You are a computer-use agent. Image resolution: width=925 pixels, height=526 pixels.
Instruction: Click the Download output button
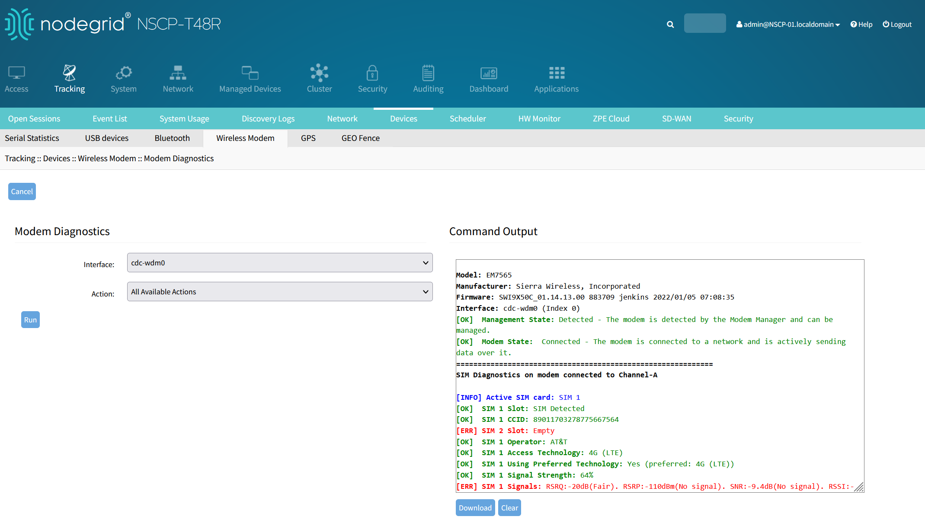click(x=475, y=508)
